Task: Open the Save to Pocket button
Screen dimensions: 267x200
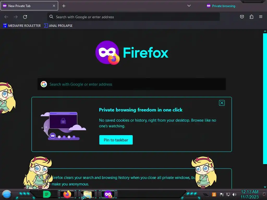Action: [242, 17]
